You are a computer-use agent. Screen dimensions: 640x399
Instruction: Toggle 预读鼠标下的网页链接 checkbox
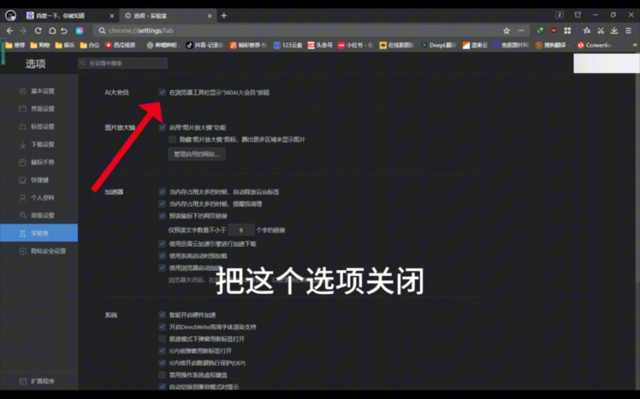pyautogui.click(x=162, y=216)
